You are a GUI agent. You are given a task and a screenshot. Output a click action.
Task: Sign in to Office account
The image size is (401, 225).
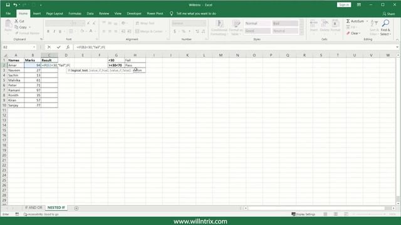tap(344, 5)
